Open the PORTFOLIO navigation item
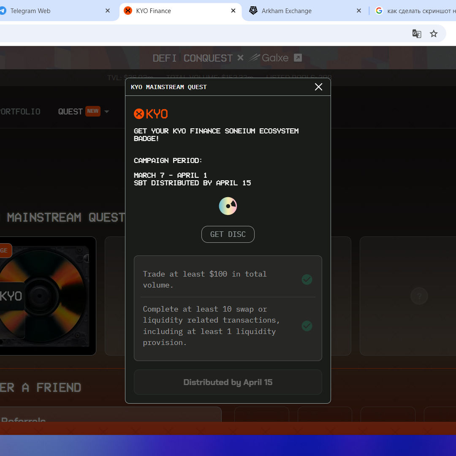456x456 pixels. tap(20, 111)
